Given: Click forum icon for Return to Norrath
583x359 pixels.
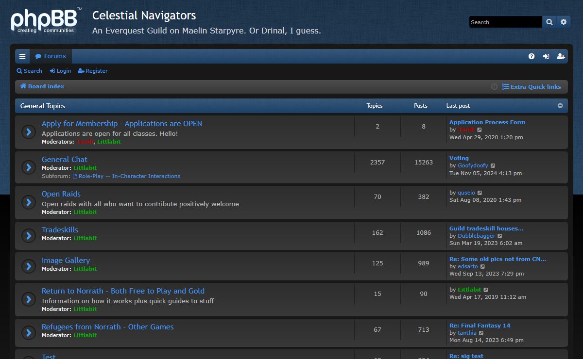Looking at the screenshot, I should coord(29,299).
